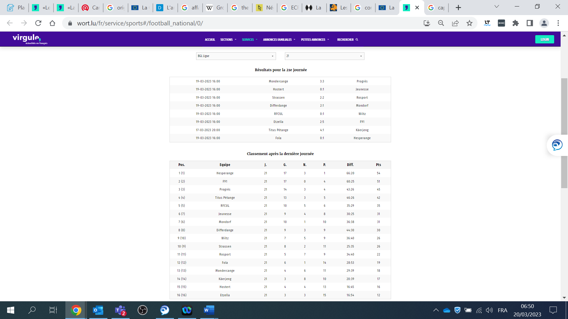
Task: Open the LanguageTool extension
Action: click(x=487, y=23)
